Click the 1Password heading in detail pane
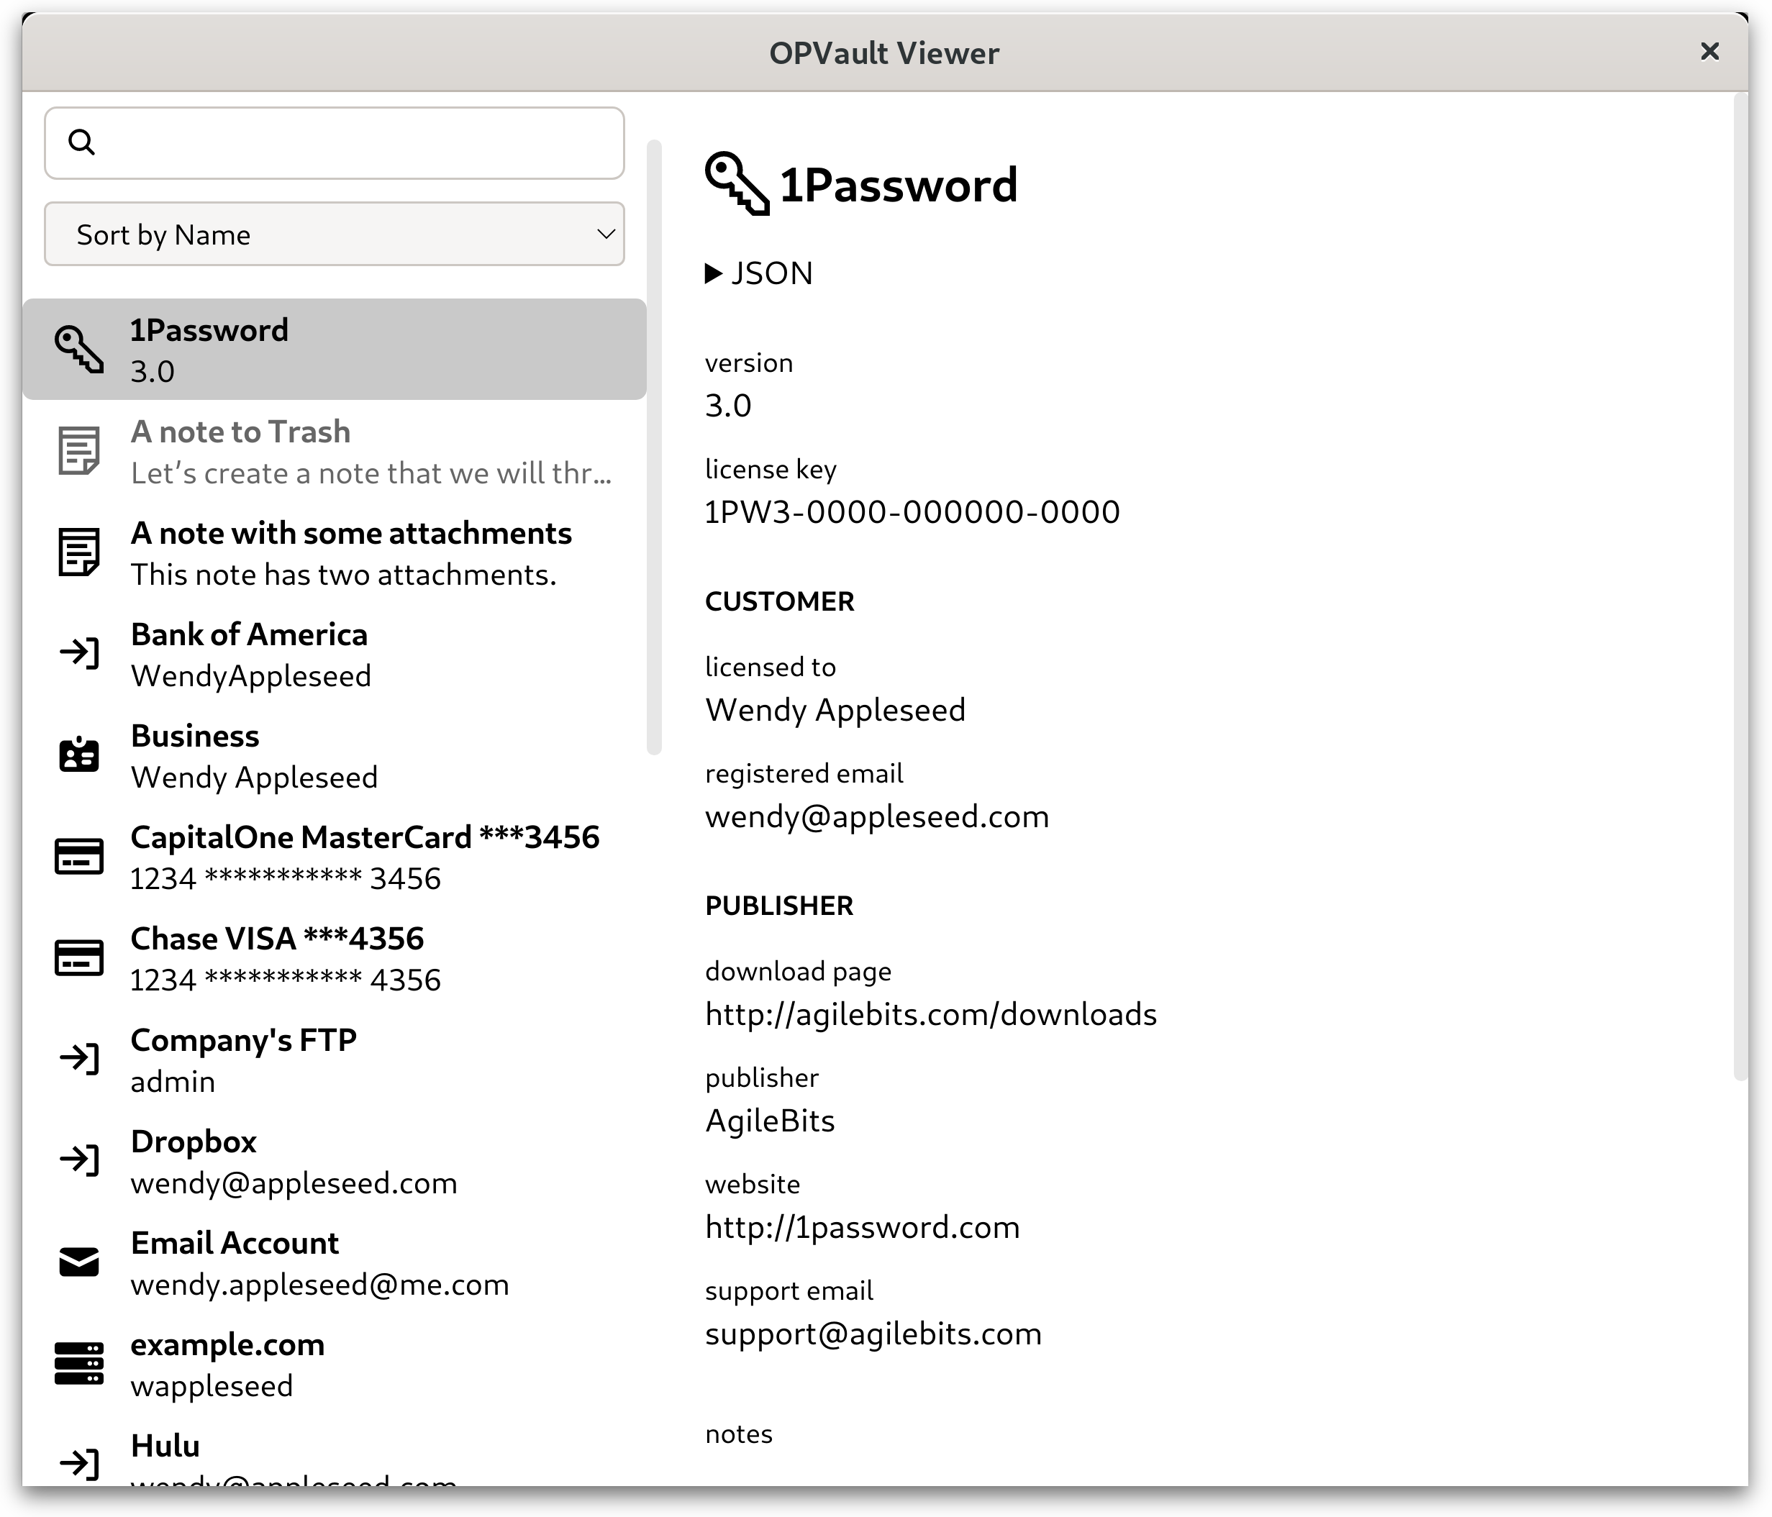Image resolution: width=1772 pixels, height=1517 pixels. [898, 185]
